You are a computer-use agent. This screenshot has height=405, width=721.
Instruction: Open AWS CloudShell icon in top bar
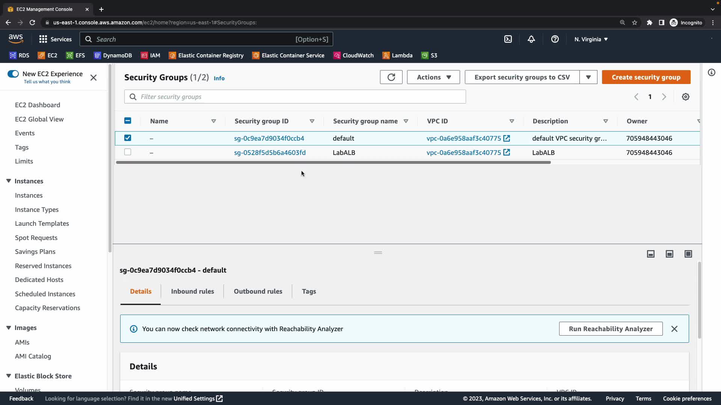pyautogui.click(x=508, y=39)
